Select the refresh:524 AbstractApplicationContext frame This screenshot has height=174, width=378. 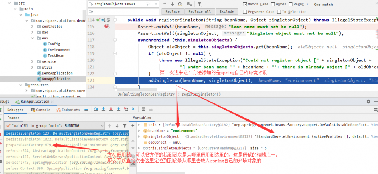coord(67,151)
